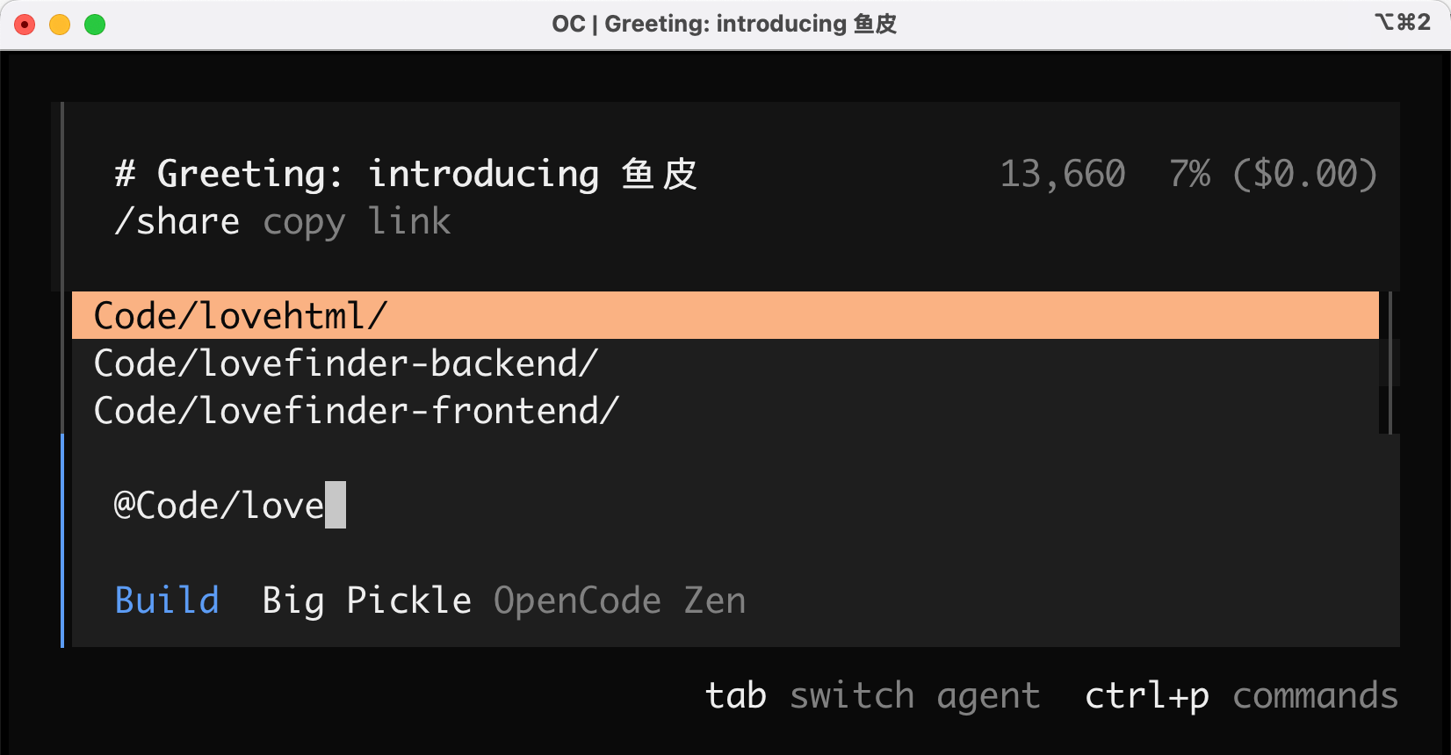Click the /share copy link command
This screenshot has width=1451, height=755.
point(282,222)
